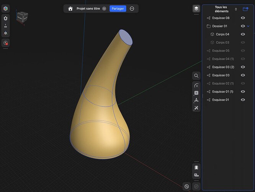The image size is (255, 192).
Task: Hide Corps 04 using eye icon
Action: point(243,34)
